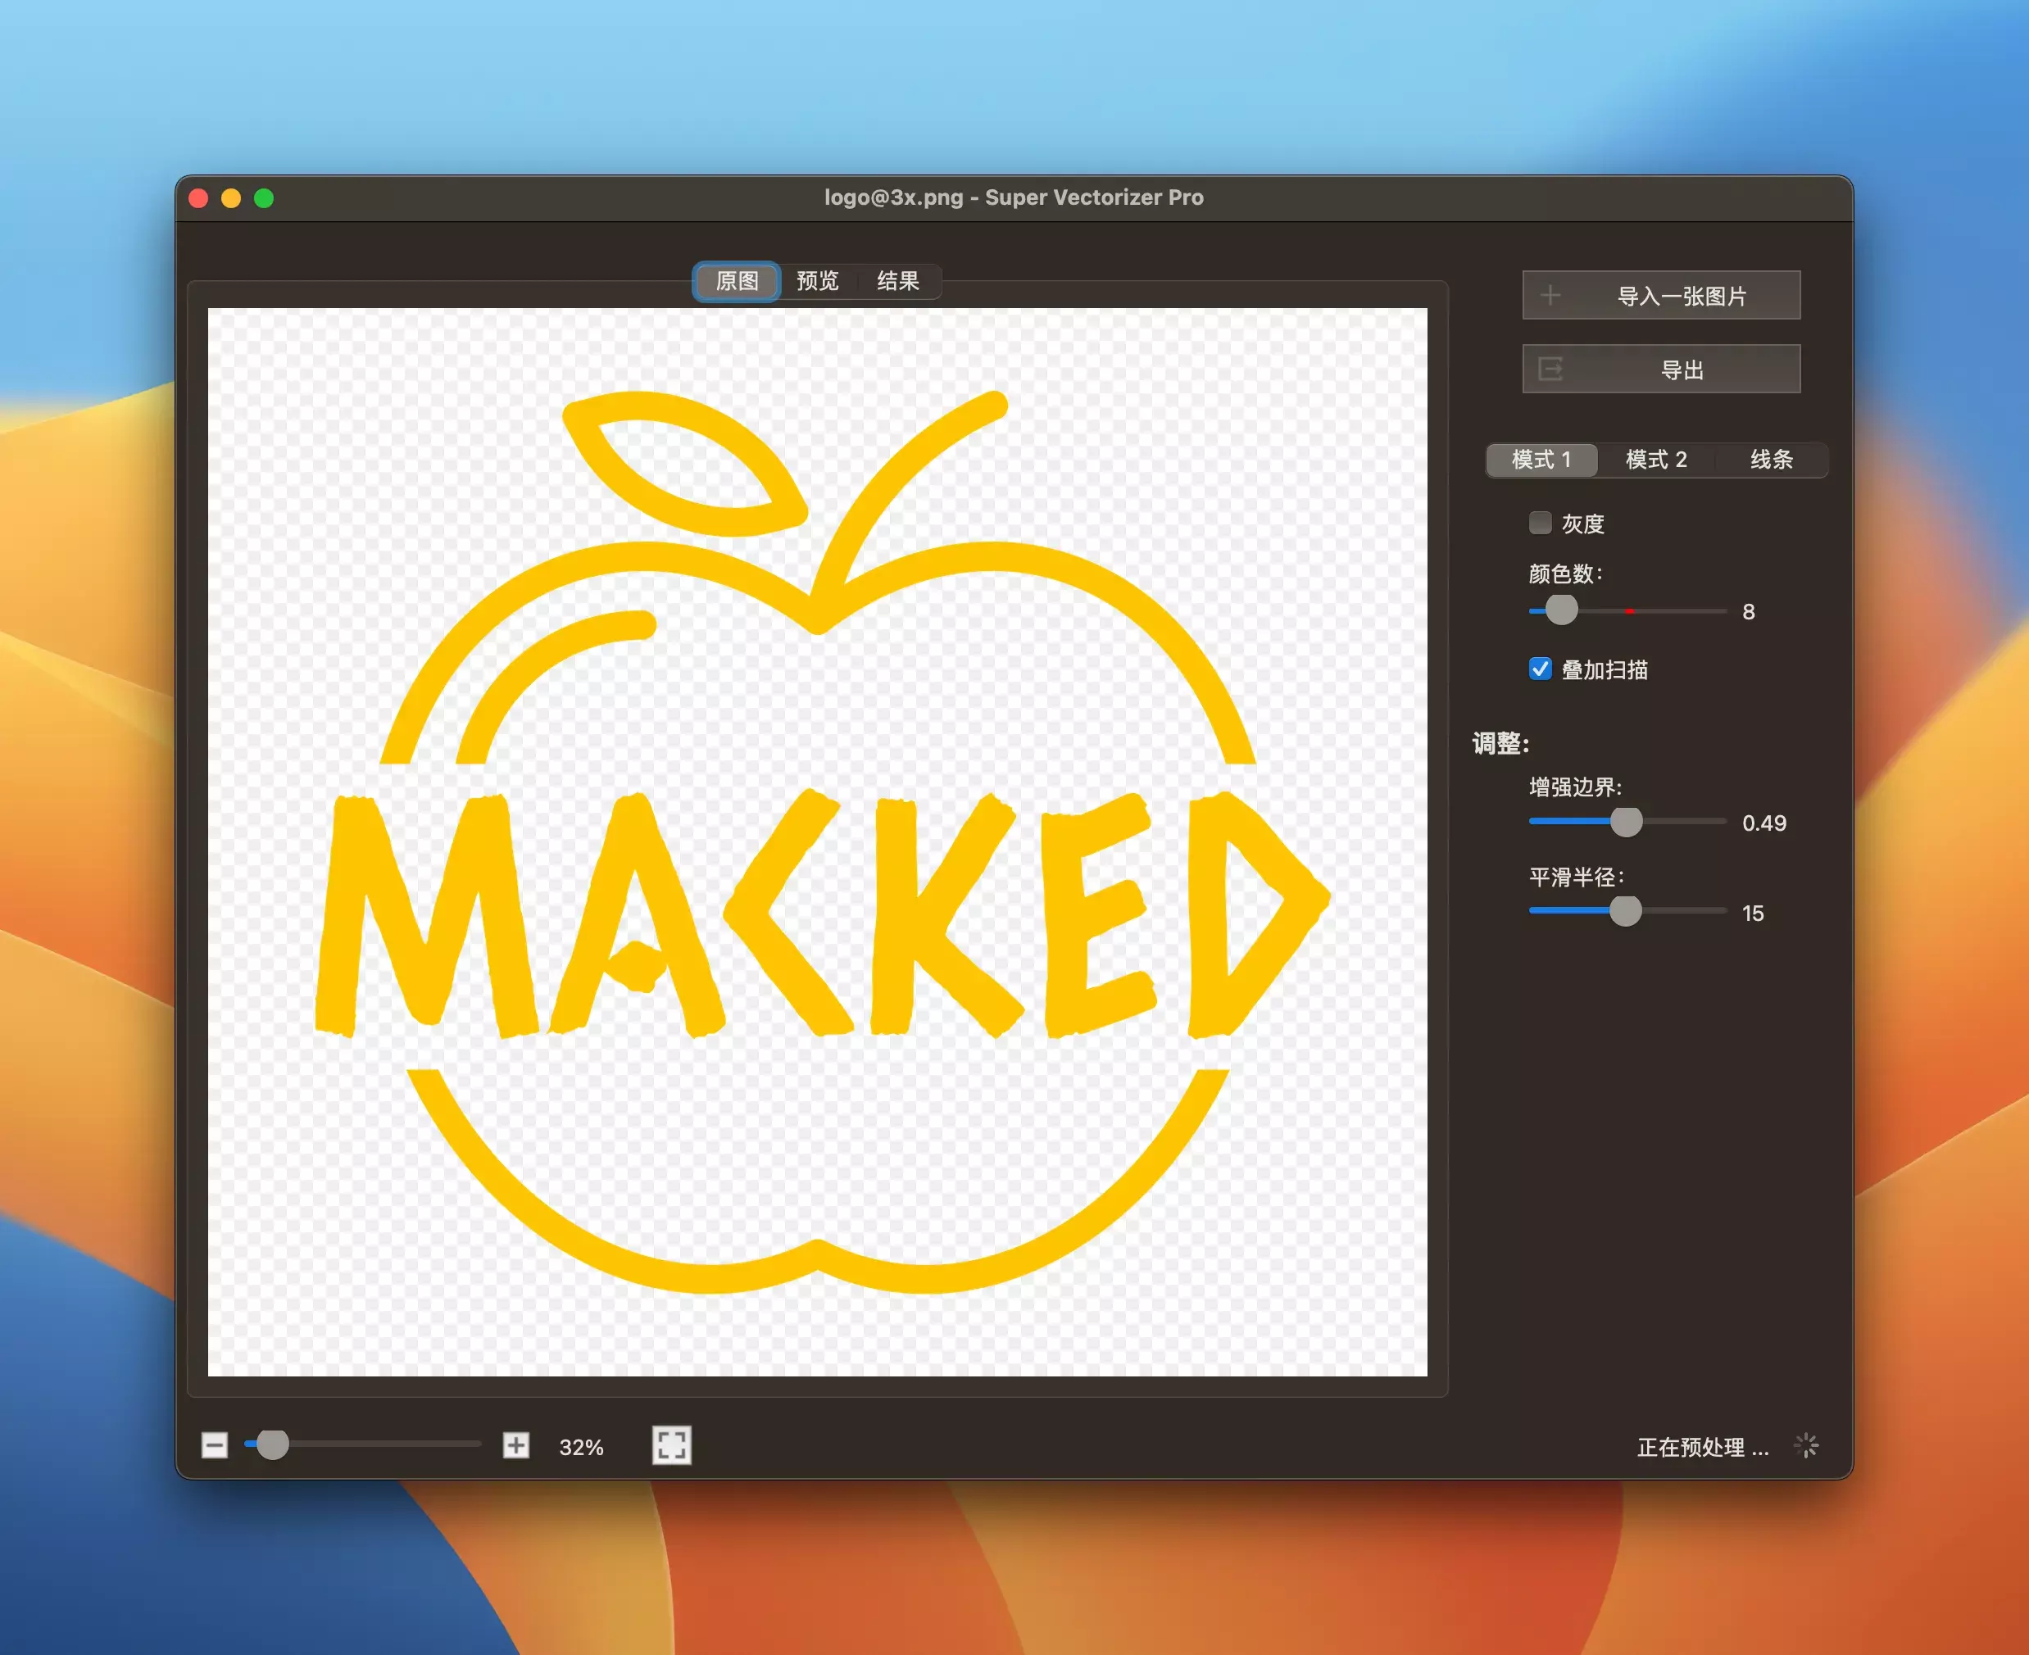Screen dimensions: 2029x1655
Task: Click the 平滑半径 smoothing radius slider handle
Action: pyautogui.click(x=1626, y=910)
